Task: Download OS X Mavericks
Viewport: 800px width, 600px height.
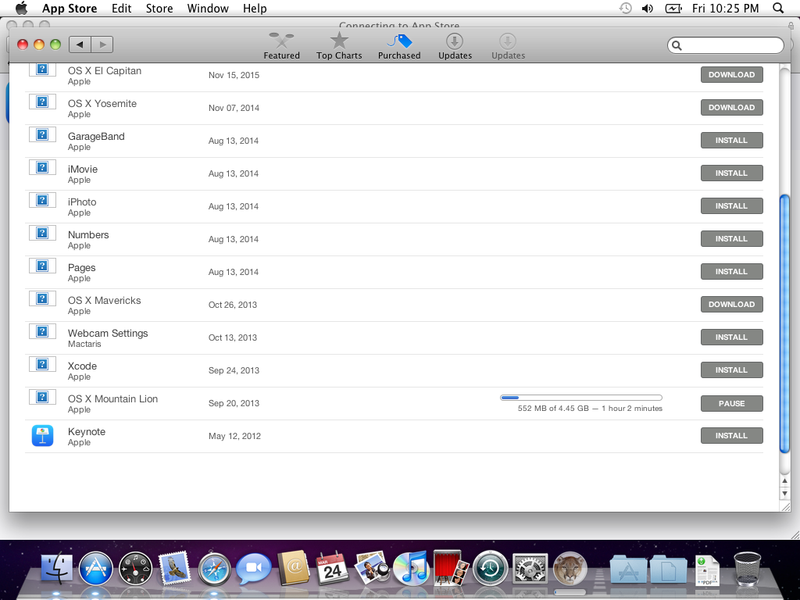Action: [x=731, y=305]
